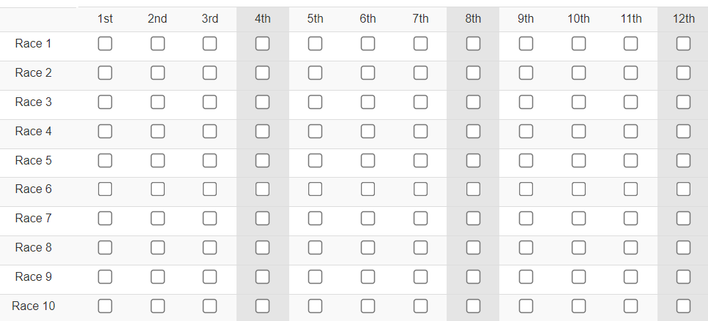Check Race 4 2nd place checkbox
This screenshot has height=321, width=708.
point(157,131)
